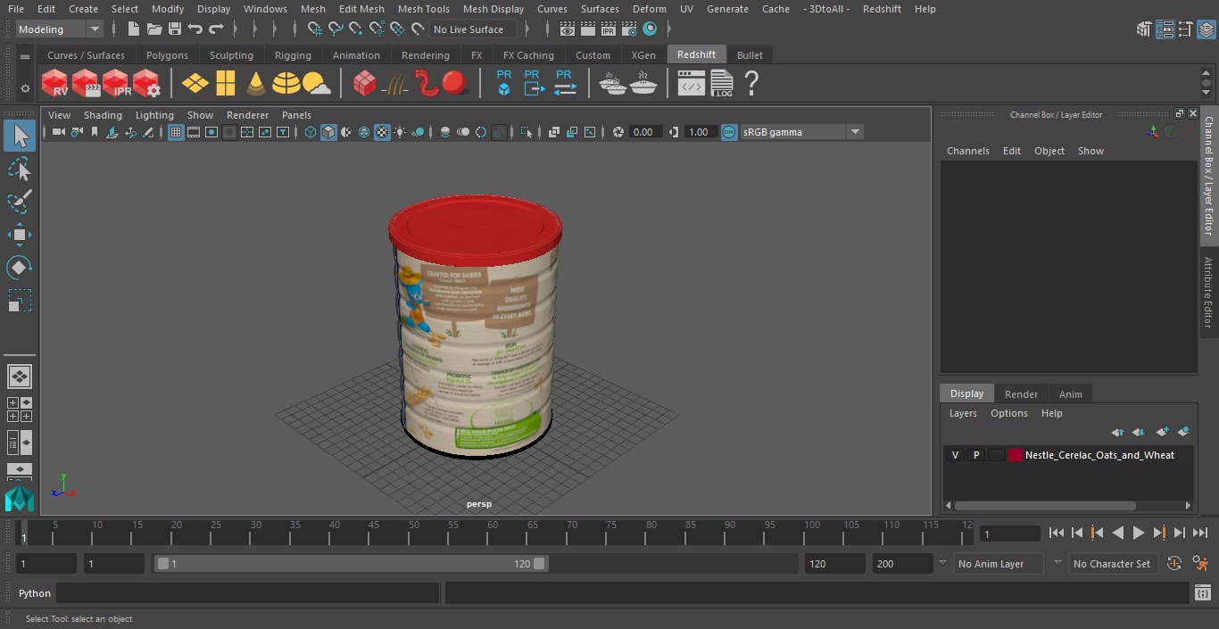Switch to the Rigging shelf tab

click(x=293, y=55)
